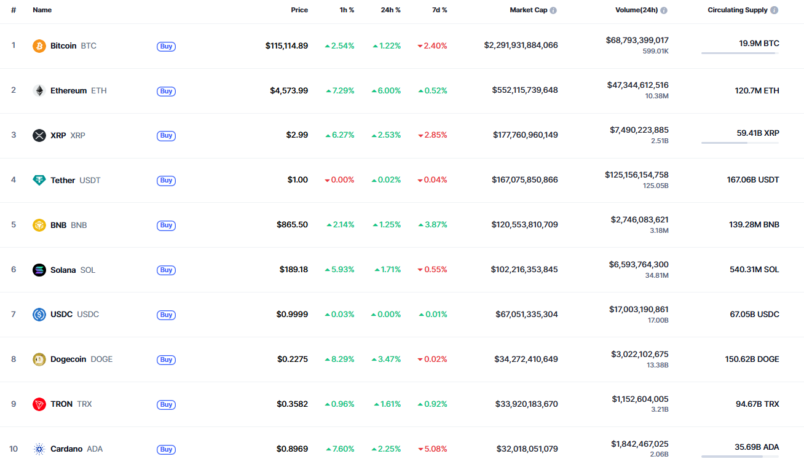The image size is (804, 467).
Task: Sort the table by Name column
Action: [42, 10]
